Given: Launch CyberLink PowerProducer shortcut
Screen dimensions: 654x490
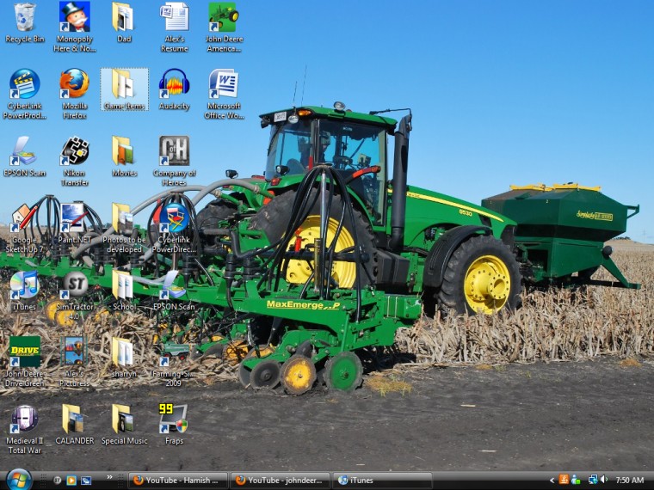Looking at the screenshot, I should pyautogui.click(x=24, y=95).
